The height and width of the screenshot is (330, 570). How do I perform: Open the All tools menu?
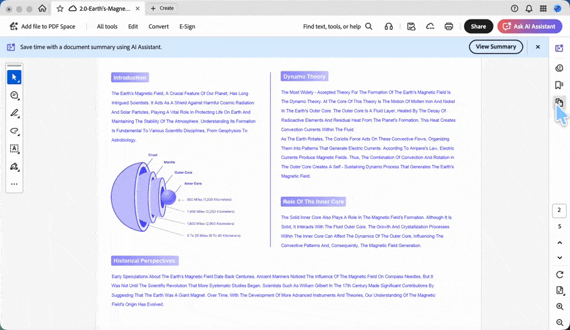tap(107, 26)
